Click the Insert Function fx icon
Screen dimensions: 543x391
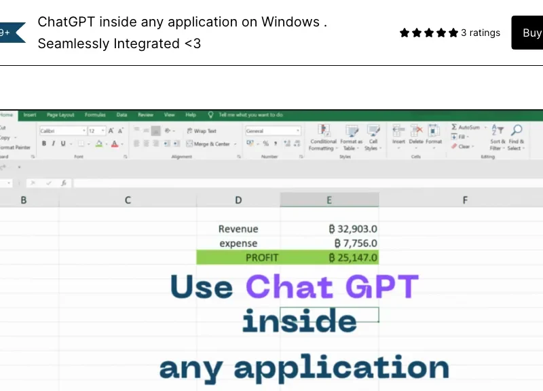[64, 183]
